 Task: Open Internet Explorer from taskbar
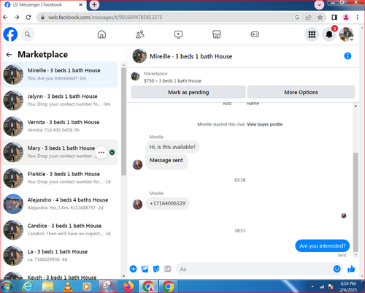pos(27,286)
